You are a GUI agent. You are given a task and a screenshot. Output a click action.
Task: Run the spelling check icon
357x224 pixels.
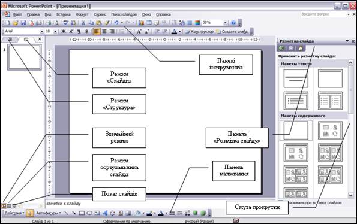[66, 23]
